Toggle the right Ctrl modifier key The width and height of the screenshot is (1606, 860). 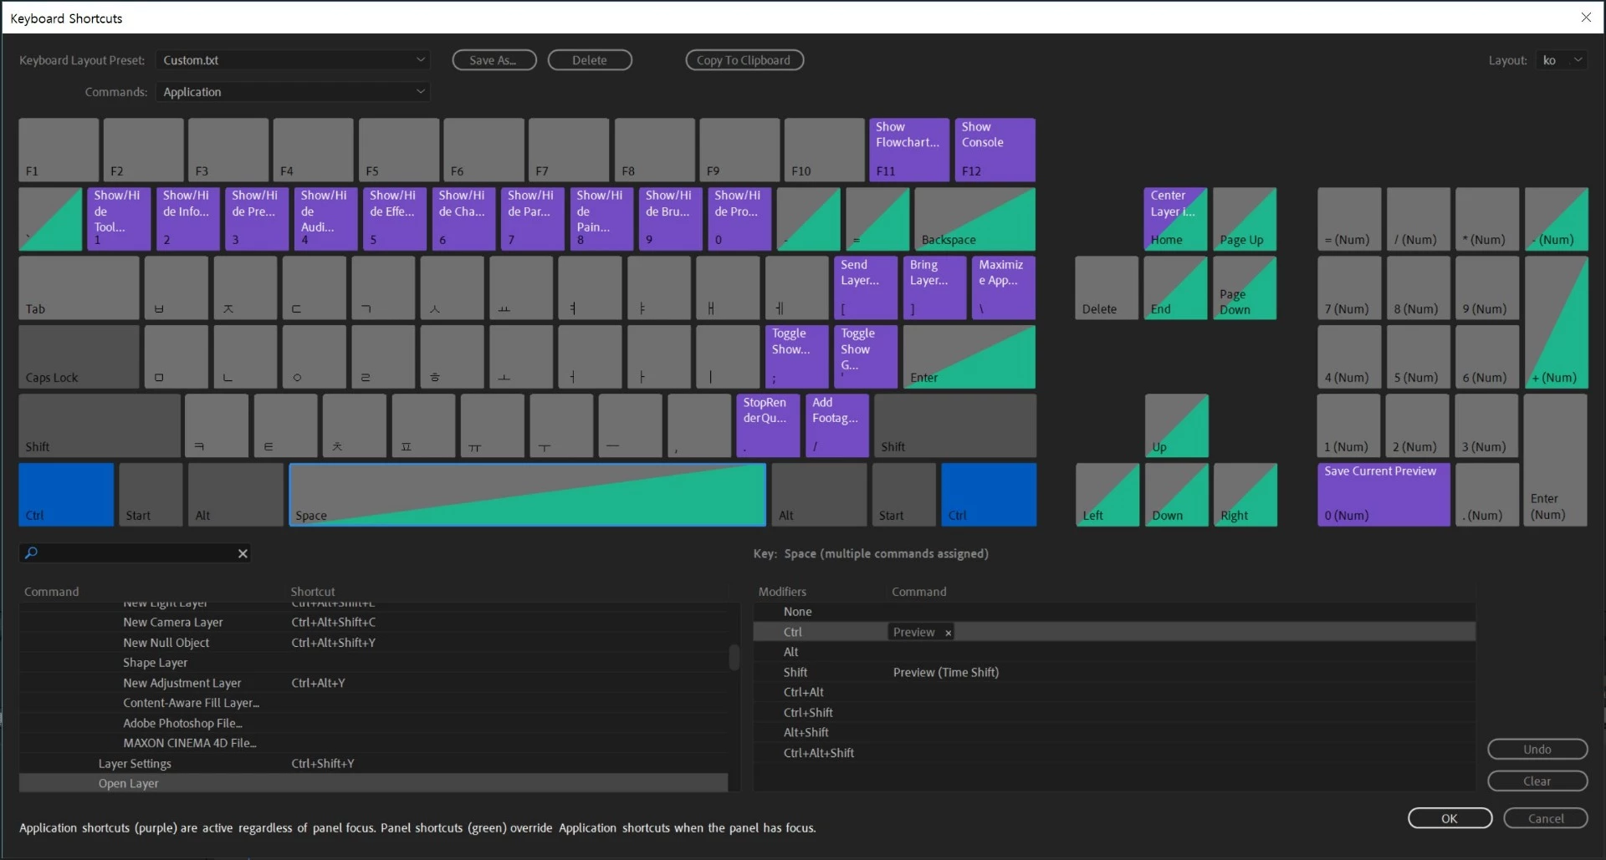tap(989, 495)
